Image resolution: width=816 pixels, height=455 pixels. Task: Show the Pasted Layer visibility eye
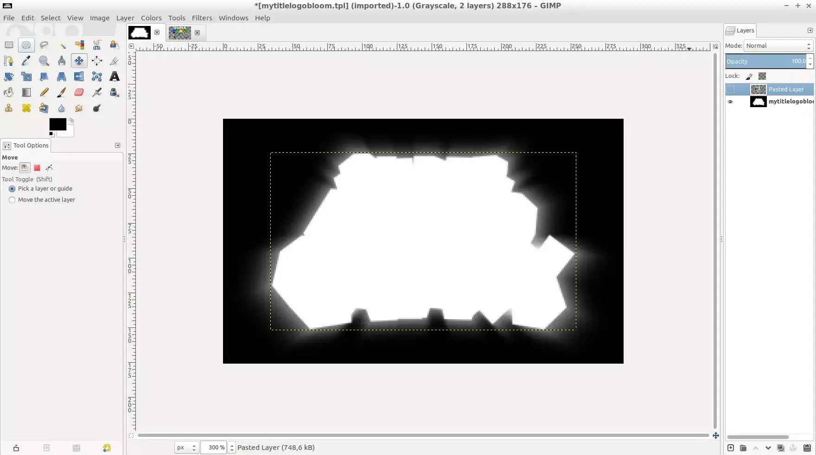click(731, 89)
